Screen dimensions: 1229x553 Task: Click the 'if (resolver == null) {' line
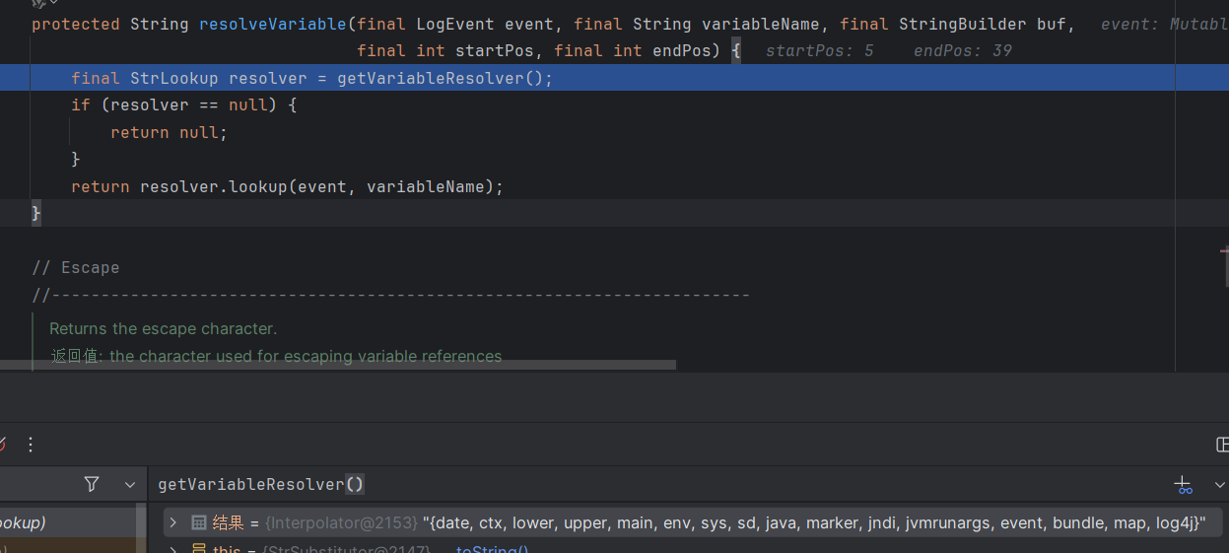click(x=183, y=104)
